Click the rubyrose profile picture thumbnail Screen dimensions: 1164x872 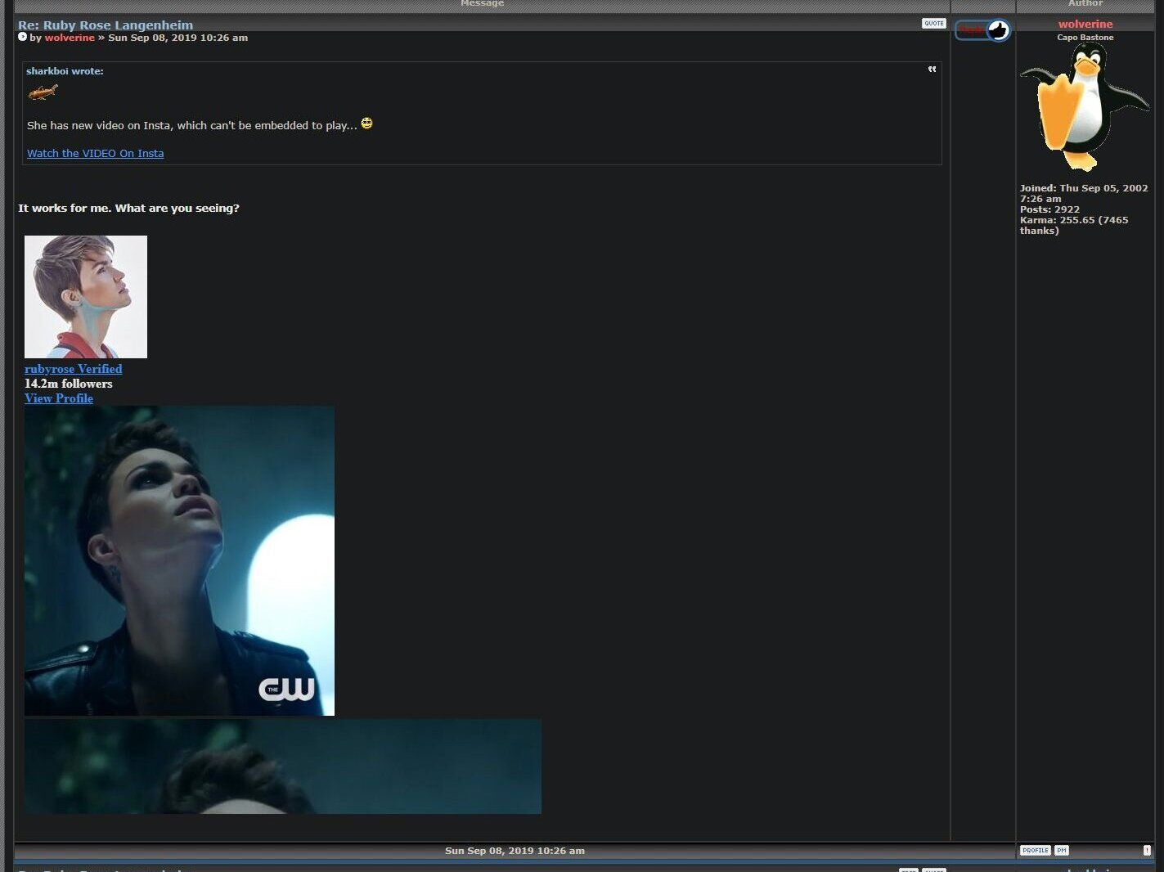(86, 297)
